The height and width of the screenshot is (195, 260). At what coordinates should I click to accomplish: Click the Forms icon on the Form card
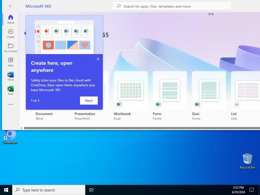[158, 104]
